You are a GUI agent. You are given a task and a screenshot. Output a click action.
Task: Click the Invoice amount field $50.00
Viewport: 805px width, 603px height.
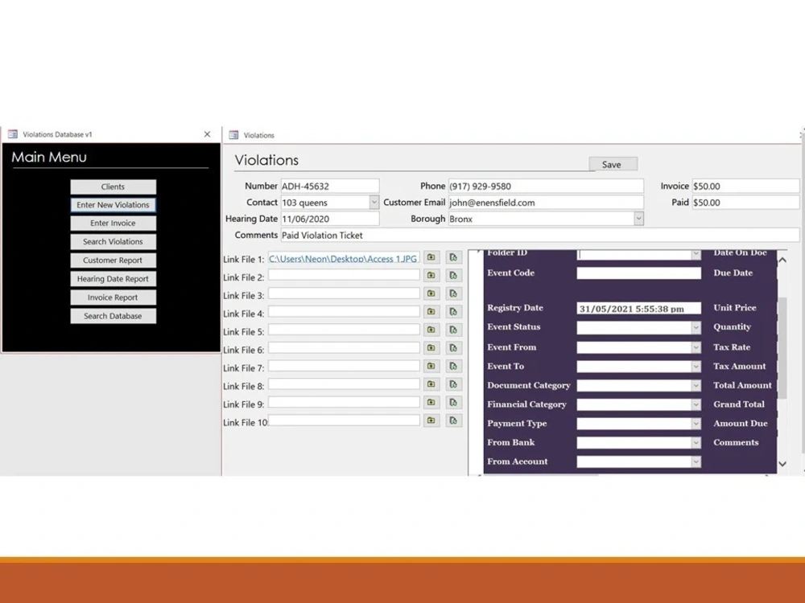(745, 187)
